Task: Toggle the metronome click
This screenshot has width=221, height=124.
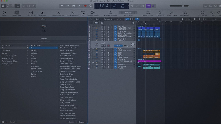Action: point(153,6)
